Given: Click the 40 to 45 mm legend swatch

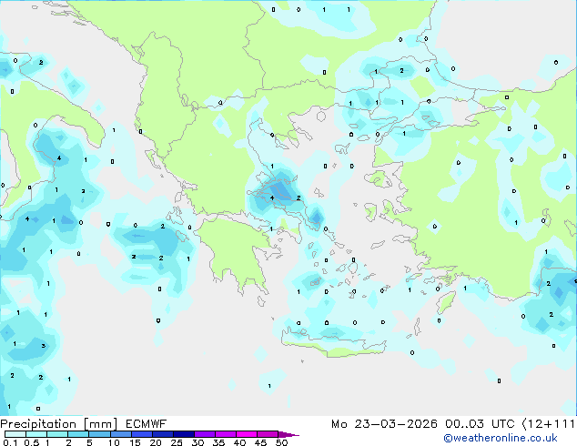Looking at the screenshot, I should 247,434.
